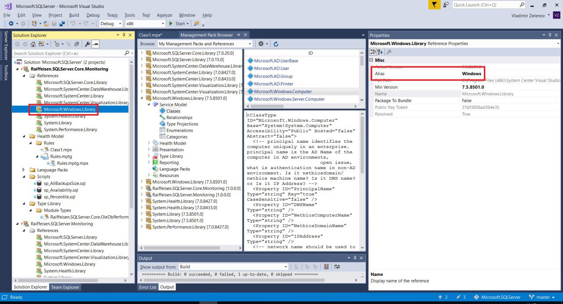Collapse Raiffeisen.SQLServer.Core.Monitoring project node

18,69
